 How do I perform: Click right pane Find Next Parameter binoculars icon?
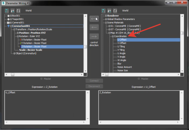tap(109, 11)
